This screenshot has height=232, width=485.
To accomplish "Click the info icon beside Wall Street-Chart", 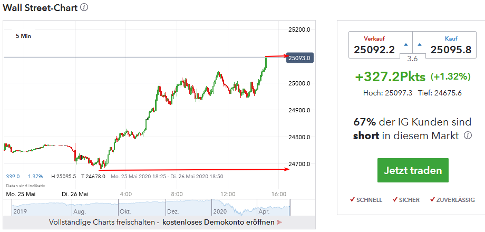I will [x=84, y=8].
